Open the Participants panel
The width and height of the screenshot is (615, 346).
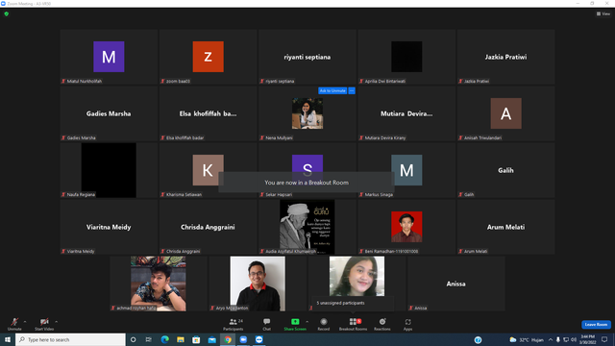(x=234, y=324)
